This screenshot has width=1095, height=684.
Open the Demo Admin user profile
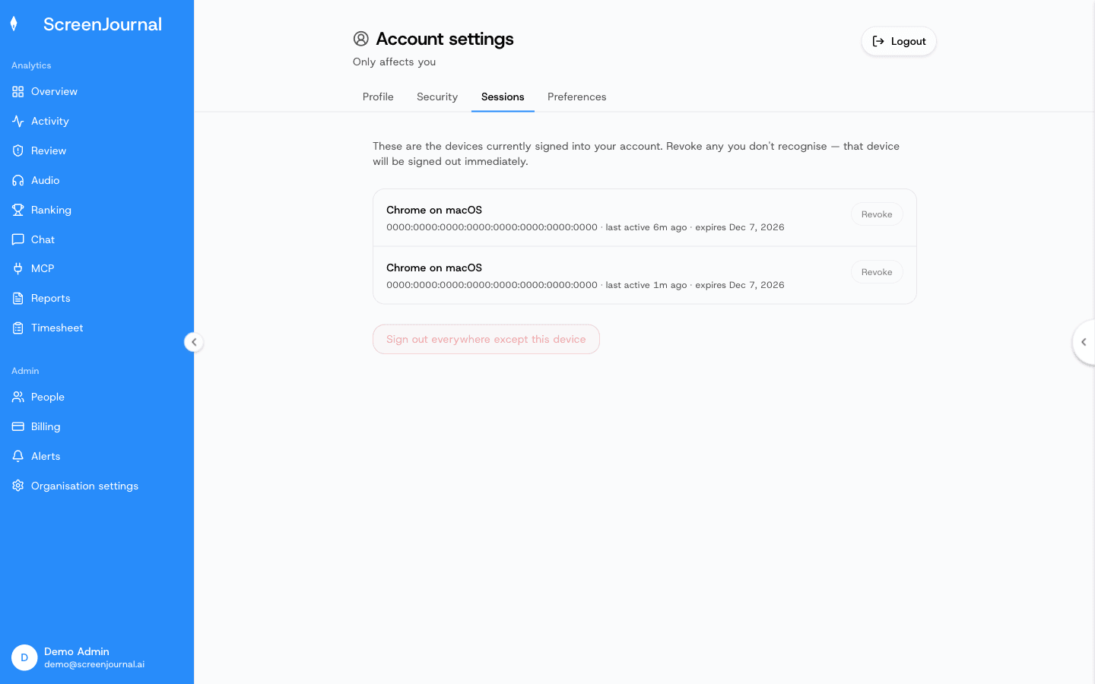click(x=78, y=657)
